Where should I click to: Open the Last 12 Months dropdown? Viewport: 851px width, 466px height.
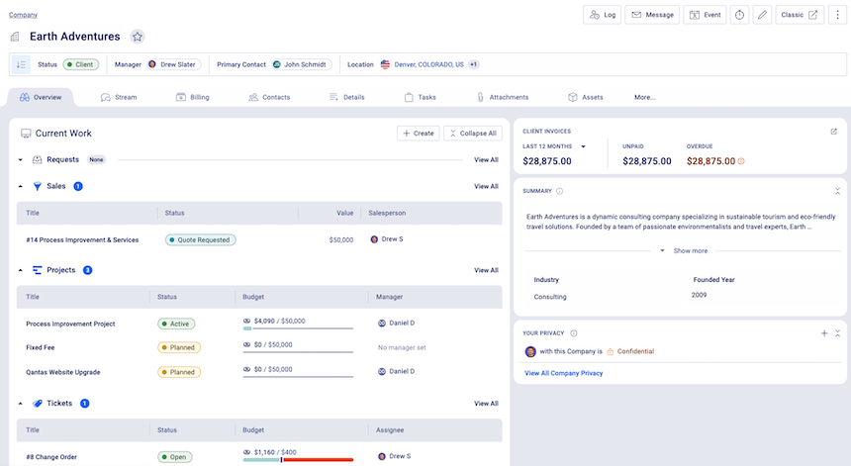[x=584, y=146]
